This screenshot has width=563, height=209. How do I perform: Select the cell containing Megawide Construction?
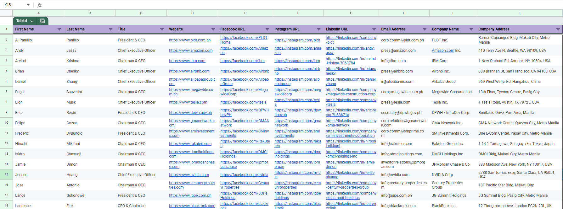tap(453, 92)
